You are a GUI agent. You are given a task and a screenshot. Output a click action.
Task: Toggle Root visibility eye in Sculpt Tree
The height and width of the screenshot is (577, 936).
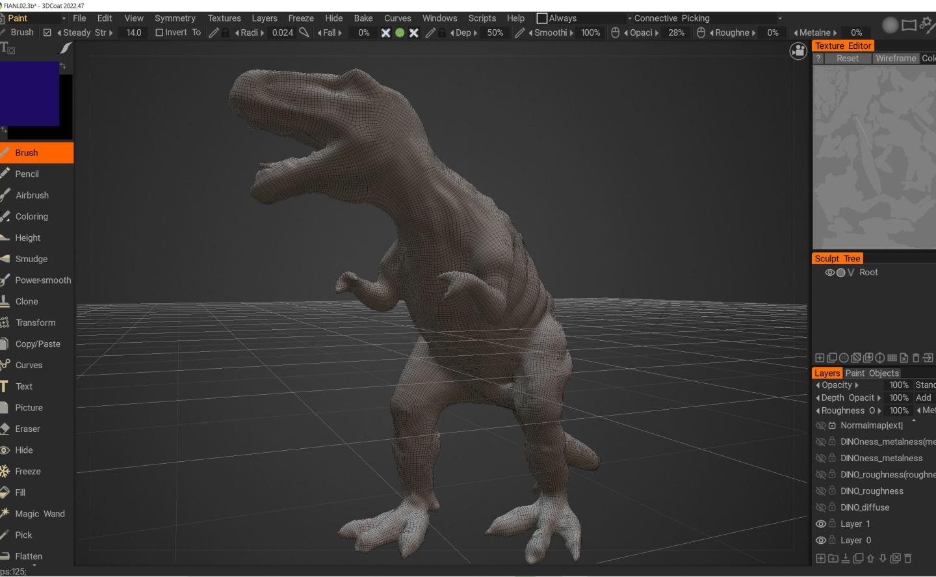pos(829,273)
